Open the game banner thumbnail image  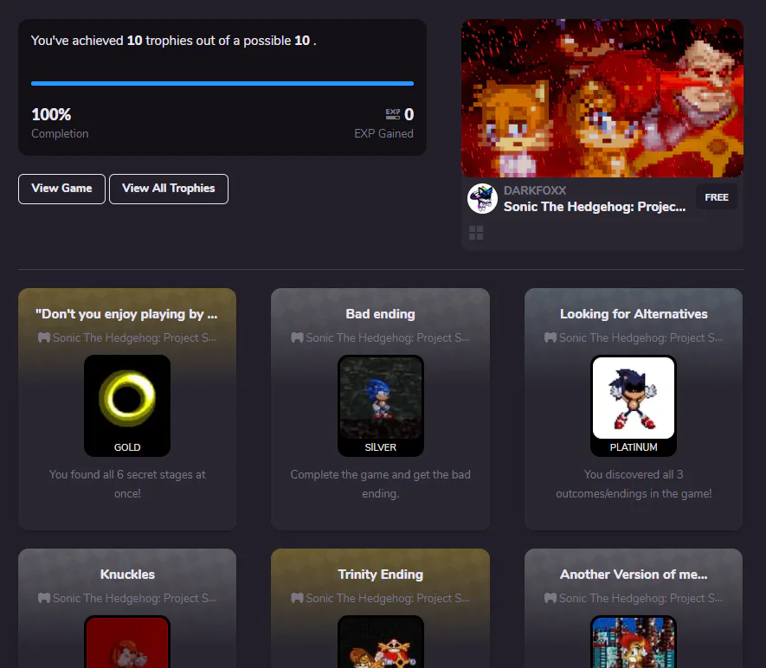coord(602,98)
